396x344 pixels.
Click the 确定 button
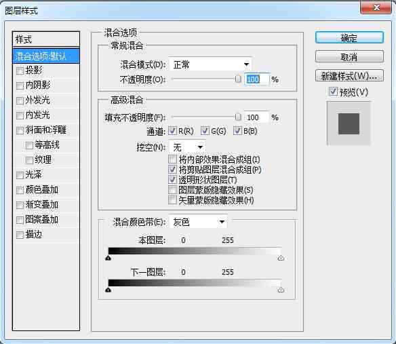[x=349, y=38]
